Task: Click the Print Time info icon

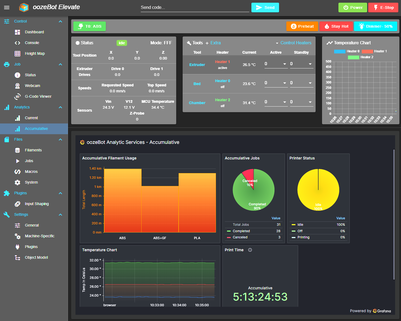Action: (x=250, y=250)
